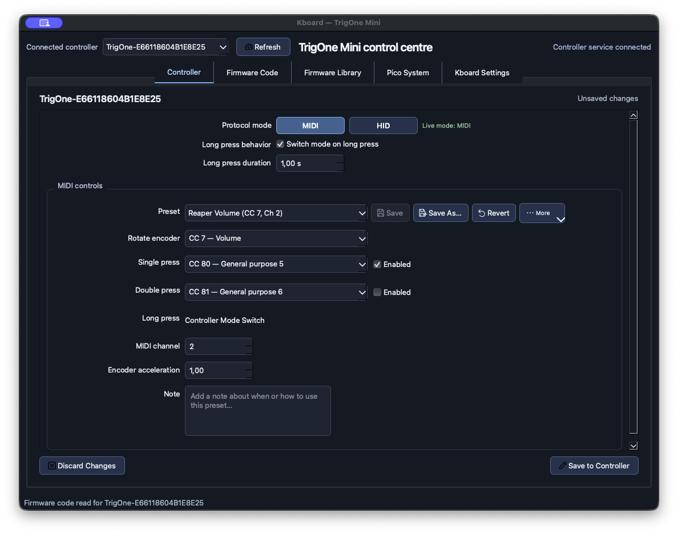
Task: Click the Encoder acceleration stepper arrows
Action: (249, 370)
